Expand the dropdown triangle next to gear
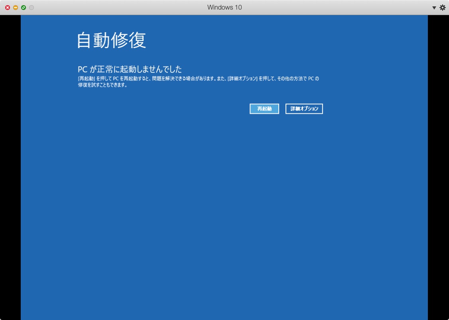The width and height of the screenshot is (449, 320). [x=434, y=8]
